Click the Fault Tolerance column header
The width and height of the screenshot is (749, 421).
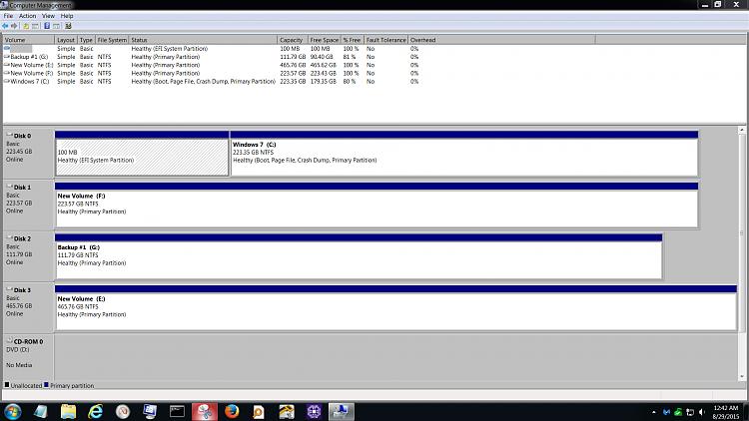click(385, 40)
